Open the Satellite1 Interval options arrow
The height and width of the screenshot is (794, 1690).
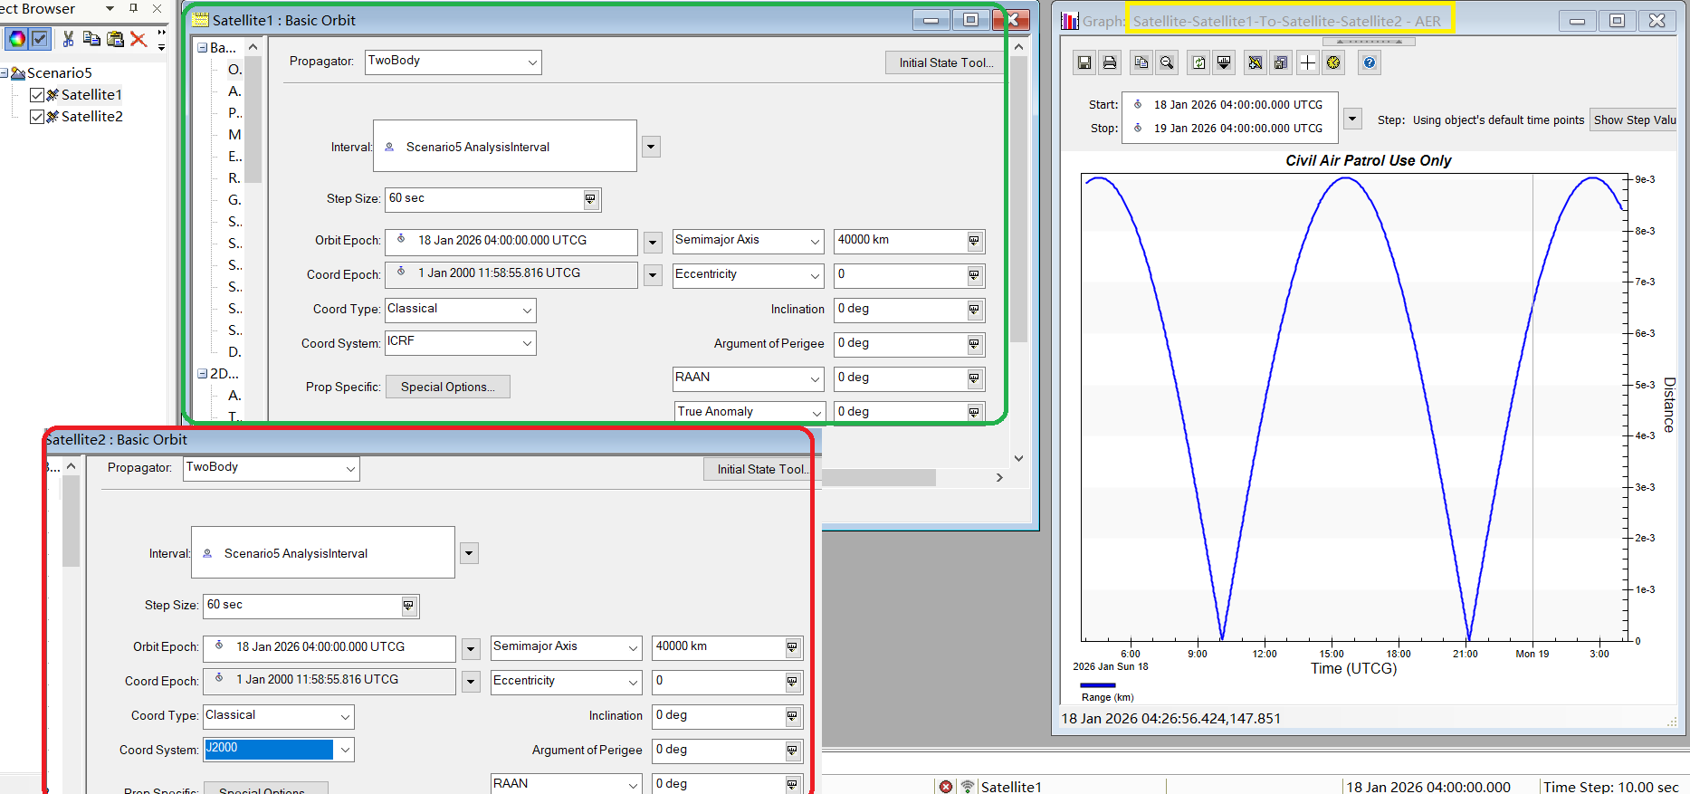[651, 147]
